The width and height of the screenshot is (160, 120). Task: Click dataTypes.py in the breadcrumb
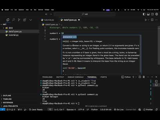(52, 24)
